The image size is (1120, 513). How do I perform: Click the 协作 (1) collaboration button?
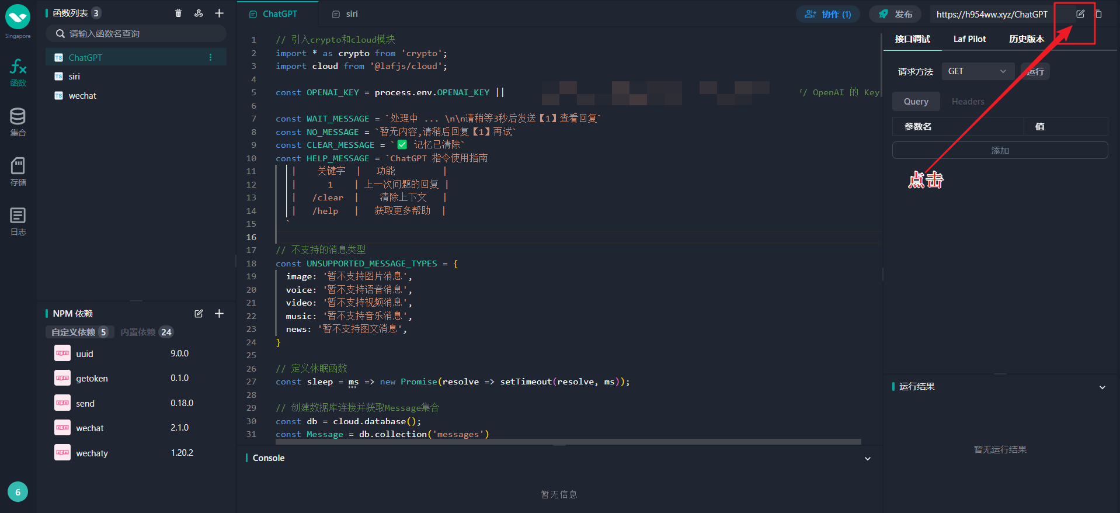827,14
